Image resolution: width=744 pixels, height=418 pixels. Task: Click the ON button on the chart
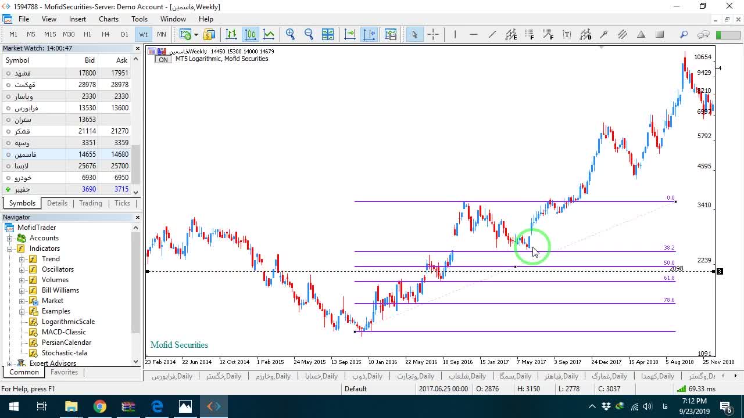[x=163, y=60]
